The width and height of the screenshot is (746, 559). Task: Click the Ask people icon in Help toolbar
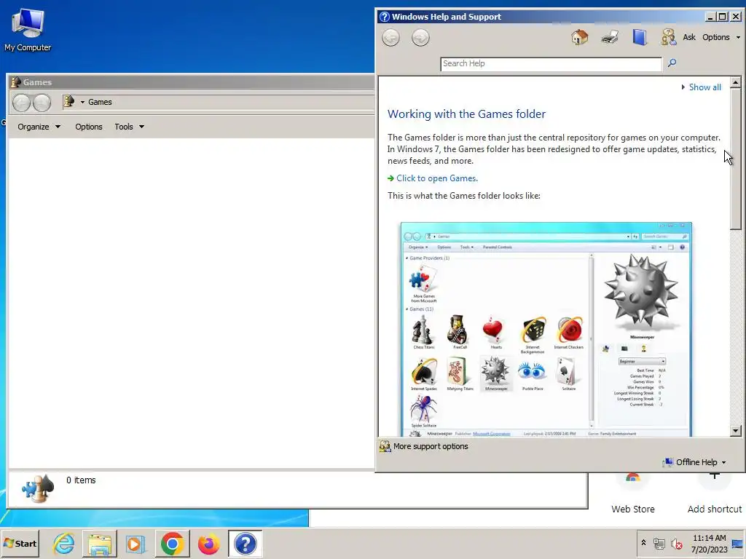coord(668,37)
